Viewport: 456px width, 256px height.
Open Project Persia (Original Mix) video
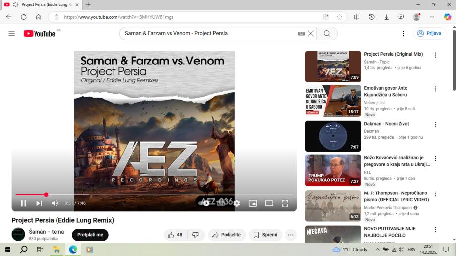click(393, 54)
